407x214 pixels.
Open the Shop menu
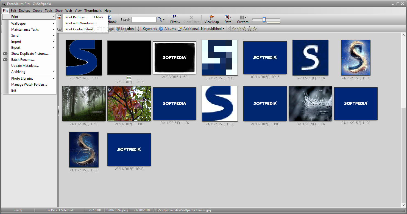[x=59, y=11]
